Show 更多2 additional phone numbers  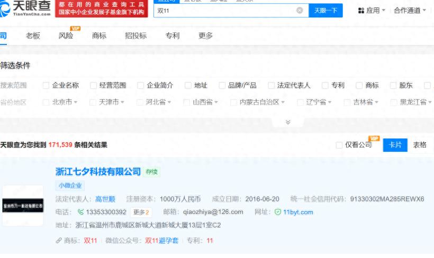141,212
